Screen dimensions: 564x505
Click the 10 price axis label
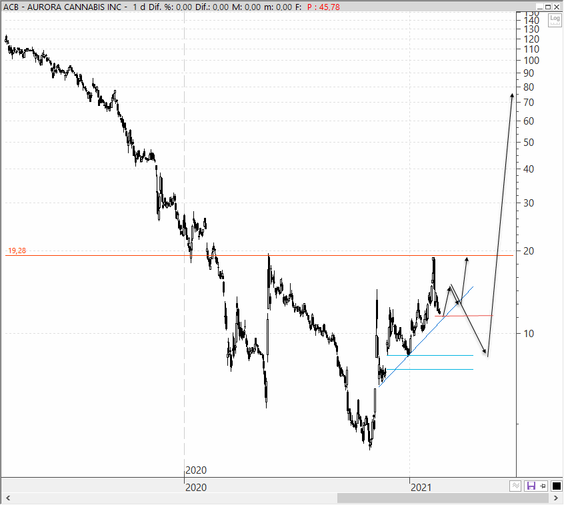529,334
